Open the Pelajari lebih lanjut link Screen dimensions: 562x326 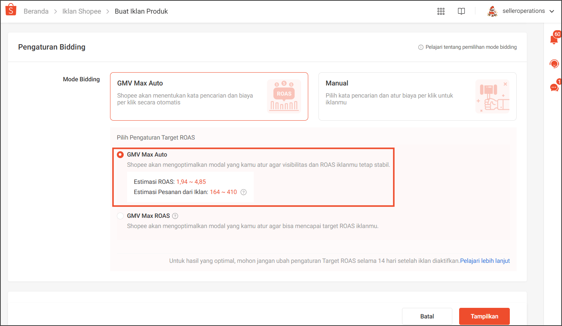point(485,261)
